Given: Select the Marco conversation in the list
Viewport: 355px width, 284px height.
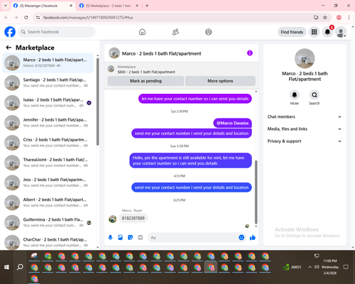Looking at the screenshot, I should (48, 63).
